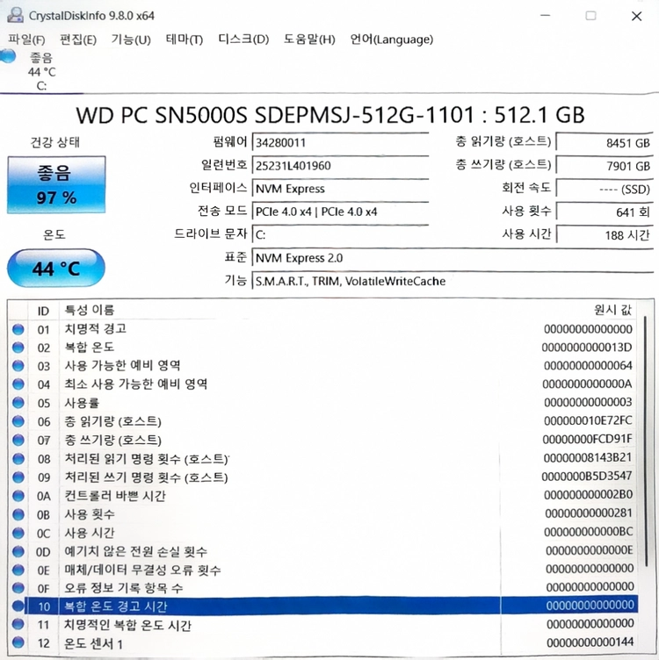659x660 pixels.
Task: Click the SMART attribute list vertical scrollbar
Action: click(646, 442)
